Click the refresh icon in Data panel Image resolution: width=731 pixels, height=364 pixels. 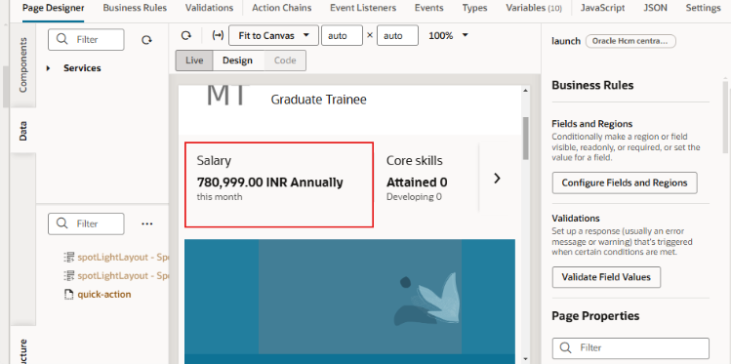pyautogui.click(x=146, y=40)
